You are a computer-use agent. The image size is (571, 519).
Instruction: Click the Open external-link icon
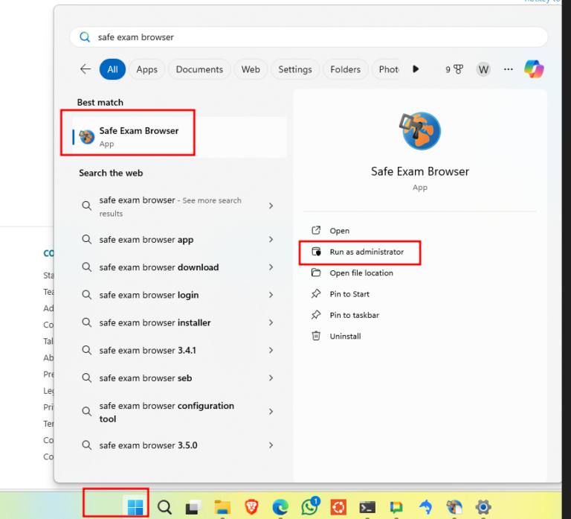tap(316, 230)
